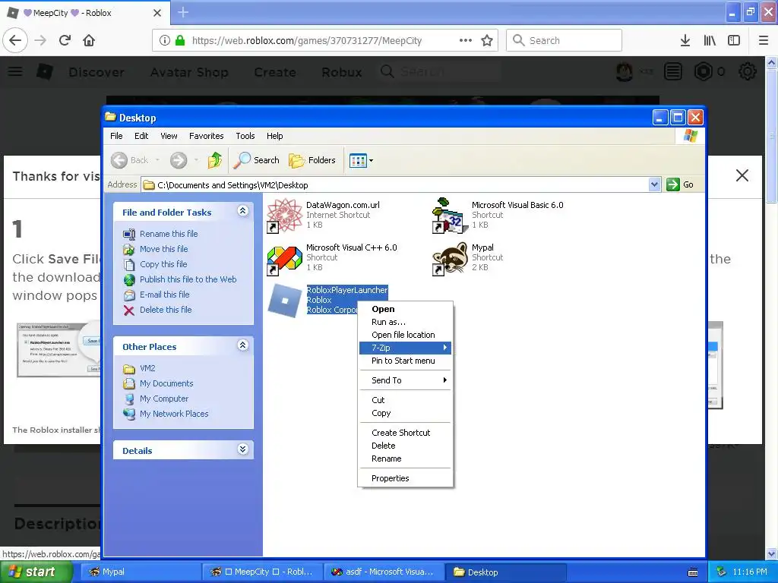This screenshot has width=778, height=583.
Task: Select the DataWagon.com.url shortcut icon
Action: [x=285, y=215]
